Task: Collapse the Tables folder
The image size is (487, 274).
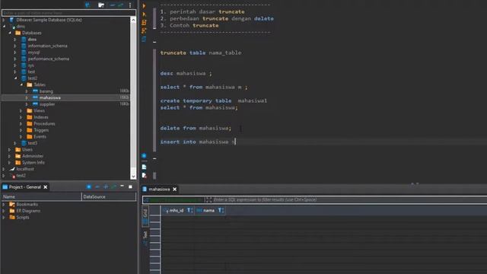Action: (x=21, y=84)
